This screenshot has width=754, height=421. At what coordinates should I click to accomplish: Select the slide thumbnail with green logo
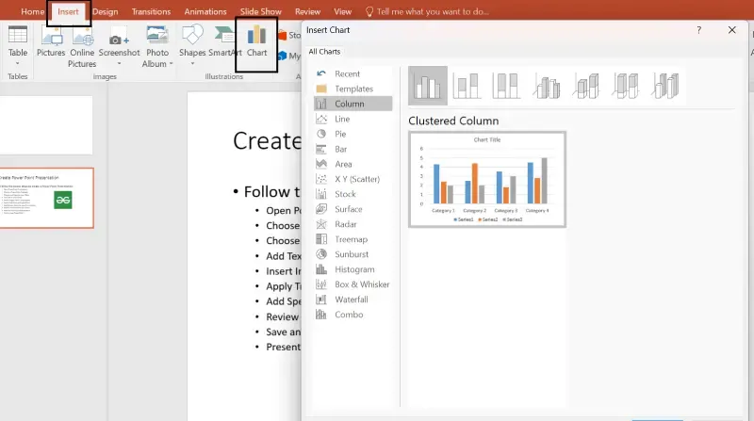[46, 198]
